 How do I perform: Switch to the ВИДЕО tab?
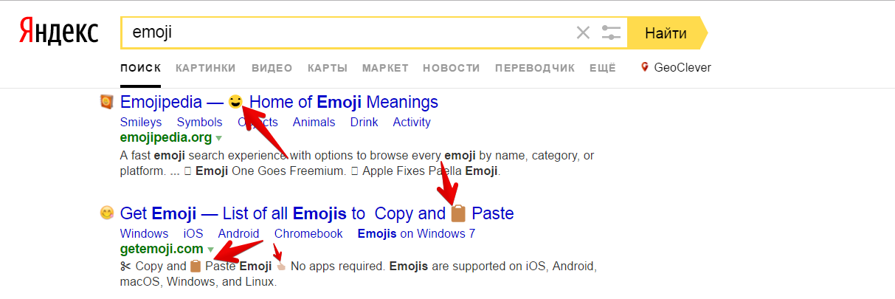pos(272,68)
